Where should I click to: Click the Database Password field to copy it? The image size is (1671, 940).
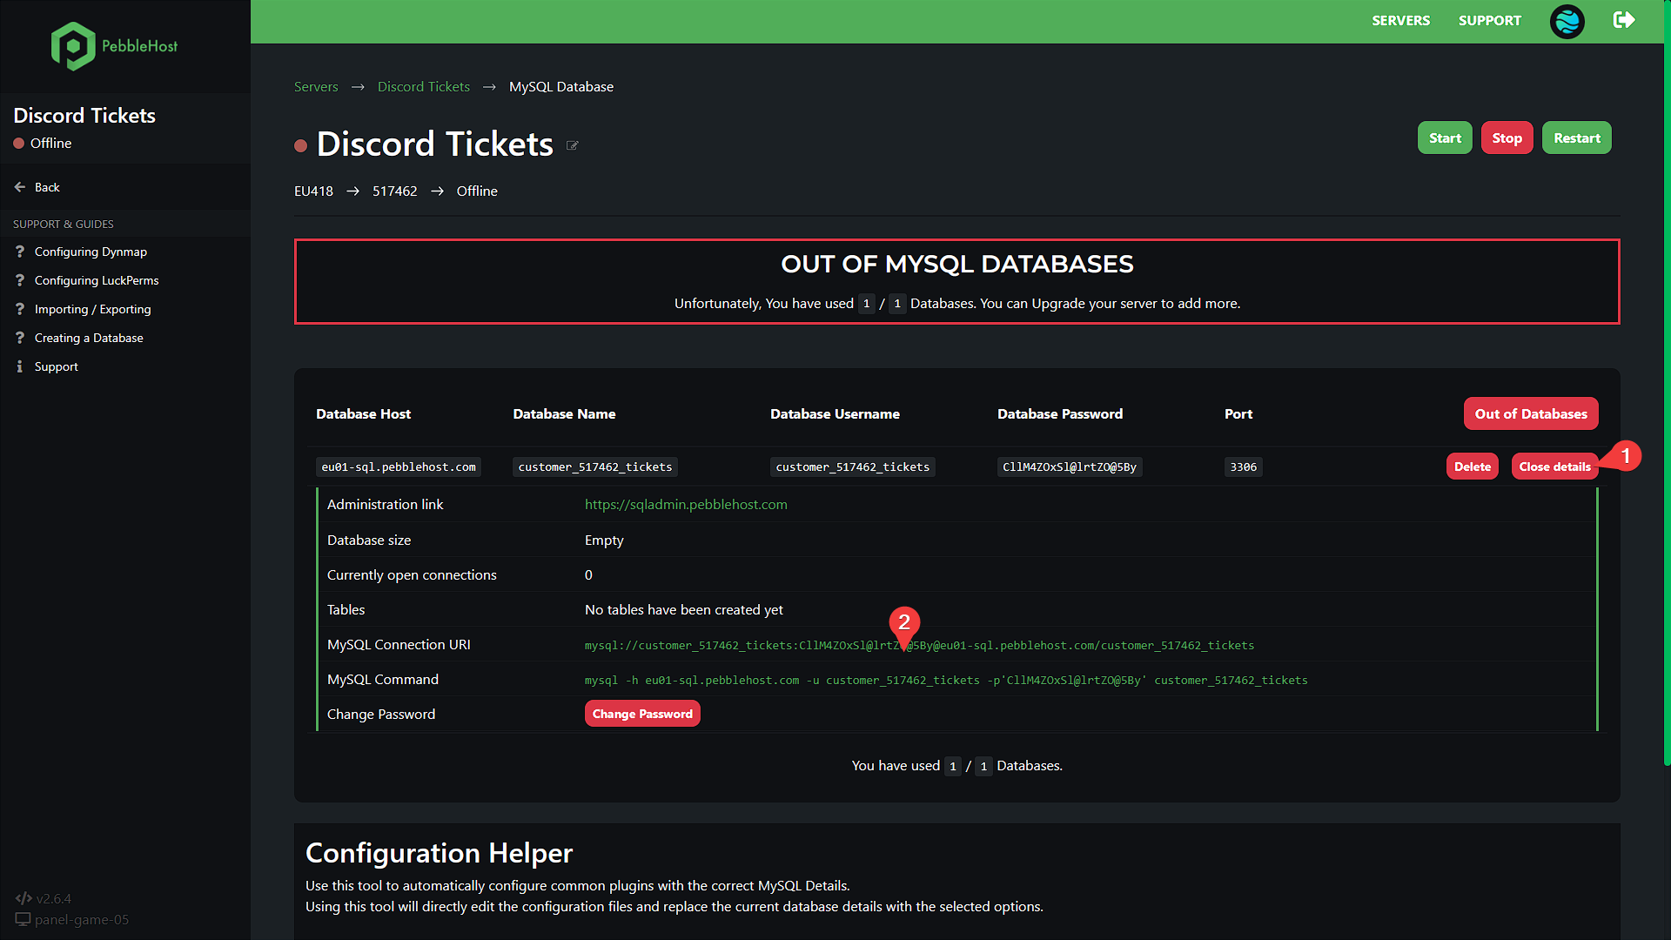[1069, 467]
